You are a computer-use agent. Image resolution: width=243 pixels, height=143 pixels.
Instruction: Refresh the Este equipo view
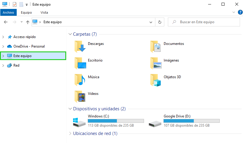point(160,22)
